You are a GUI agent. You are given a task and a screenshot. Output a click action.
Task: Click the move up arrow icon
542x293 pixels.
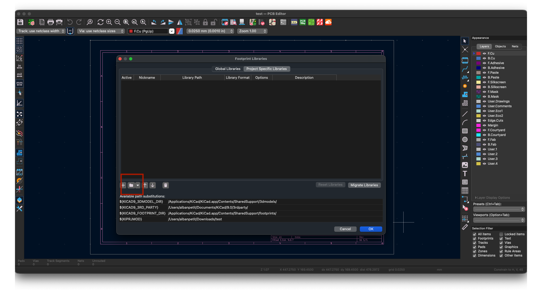(145, 185)
